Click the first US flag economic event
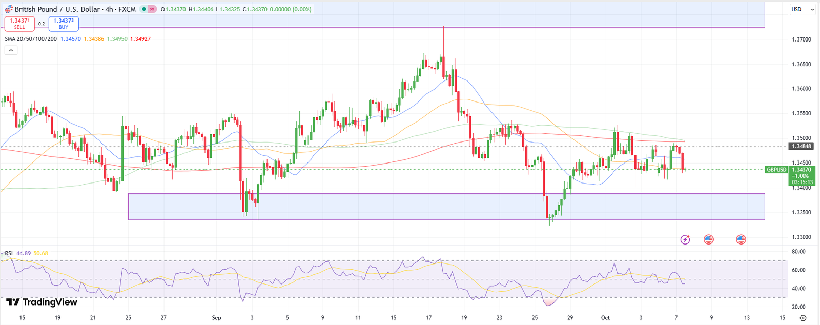Viewport: 820px width, 325px height. [709, 239]
